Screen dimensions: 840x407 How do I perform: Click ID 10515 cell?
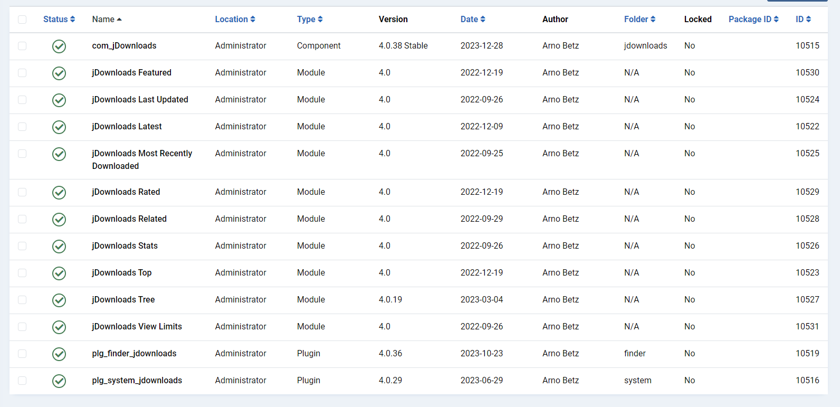(x=807, y=46)
